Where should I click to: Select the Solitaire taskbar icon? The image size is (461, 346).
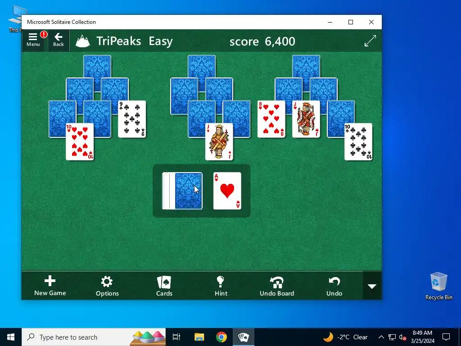[x=244, y=337]
